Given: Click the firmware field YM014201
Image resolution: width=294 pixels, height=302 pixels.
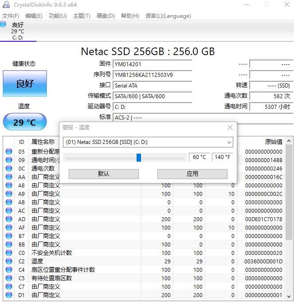Looking at the screenshot, I should [152, 64].
